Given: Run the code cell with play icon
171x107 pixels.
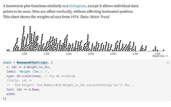Looking at the screenshot, I should [168, 62].
